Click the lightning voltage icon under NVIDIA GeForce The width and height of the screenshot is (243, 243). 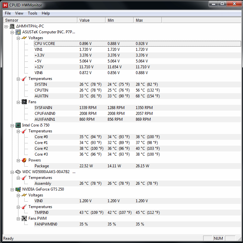coord(24,195)
